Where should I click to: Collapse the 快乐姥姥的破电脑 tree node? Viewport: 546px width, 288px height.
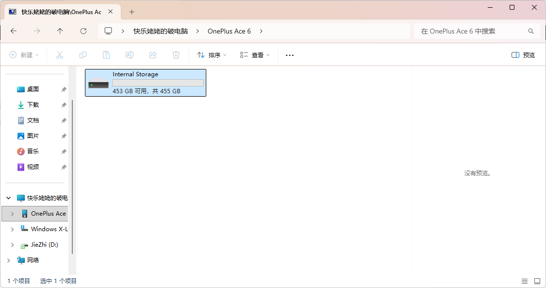9,198
